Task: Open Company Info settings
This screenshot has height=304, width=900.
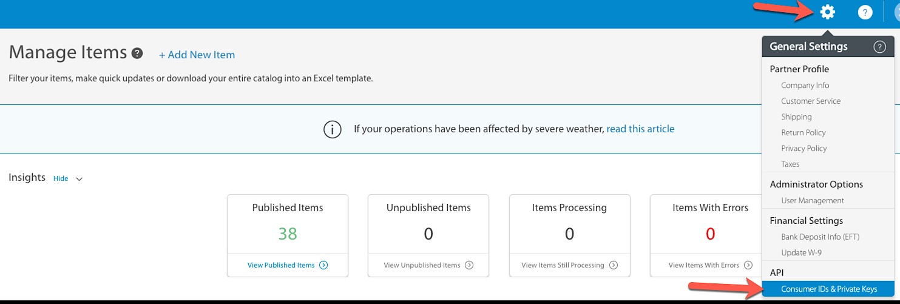Action: (805, 86)
